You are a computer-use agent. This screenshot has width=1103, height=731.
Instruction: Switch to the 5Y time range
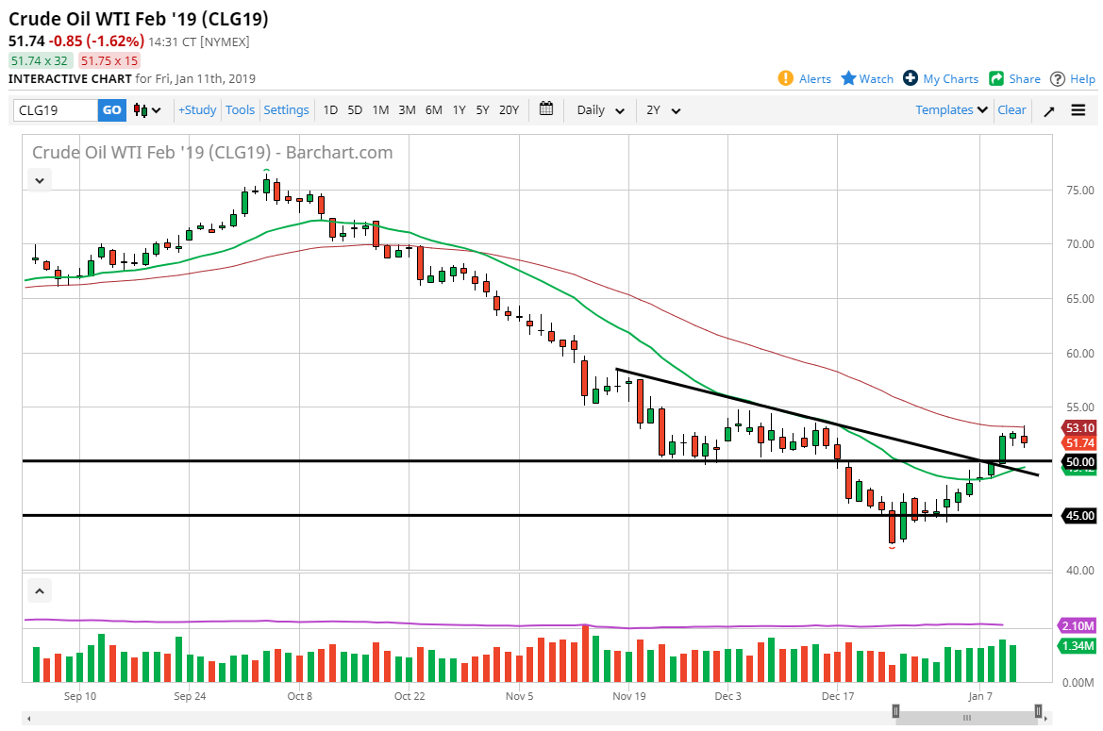482,110
